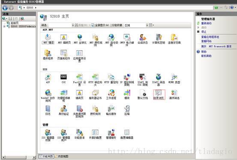Open the ASP feature in the IIS group
The width and height of the screenshot is (237, 160).
click(48, 78)
